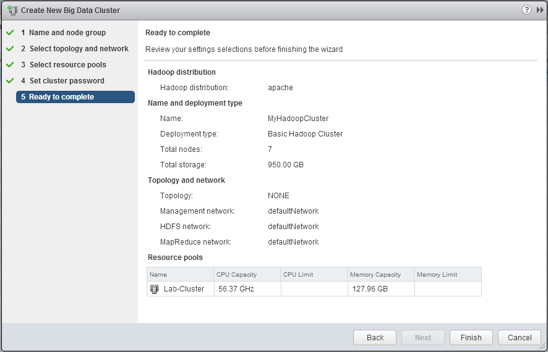
Task: Click the CPU Limit column header
Action: point(314,274)
